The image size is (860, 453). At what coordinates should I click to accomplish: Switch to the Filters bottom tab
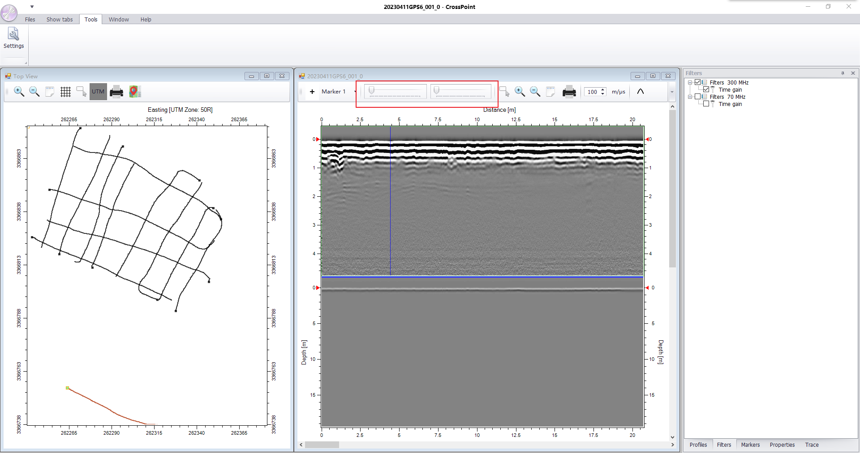(x=724, y=445)
